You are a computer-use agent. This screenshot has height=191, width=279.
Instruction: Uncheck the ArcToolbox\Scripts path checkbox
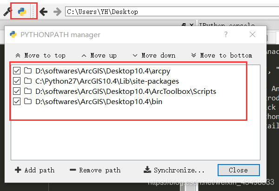click(17, 91)
